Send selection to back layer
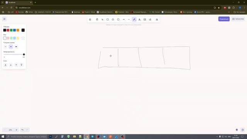 coord(5,65)
